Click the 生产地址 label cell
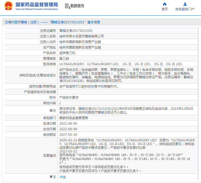The image size is (201, 183). click(49, 47)
